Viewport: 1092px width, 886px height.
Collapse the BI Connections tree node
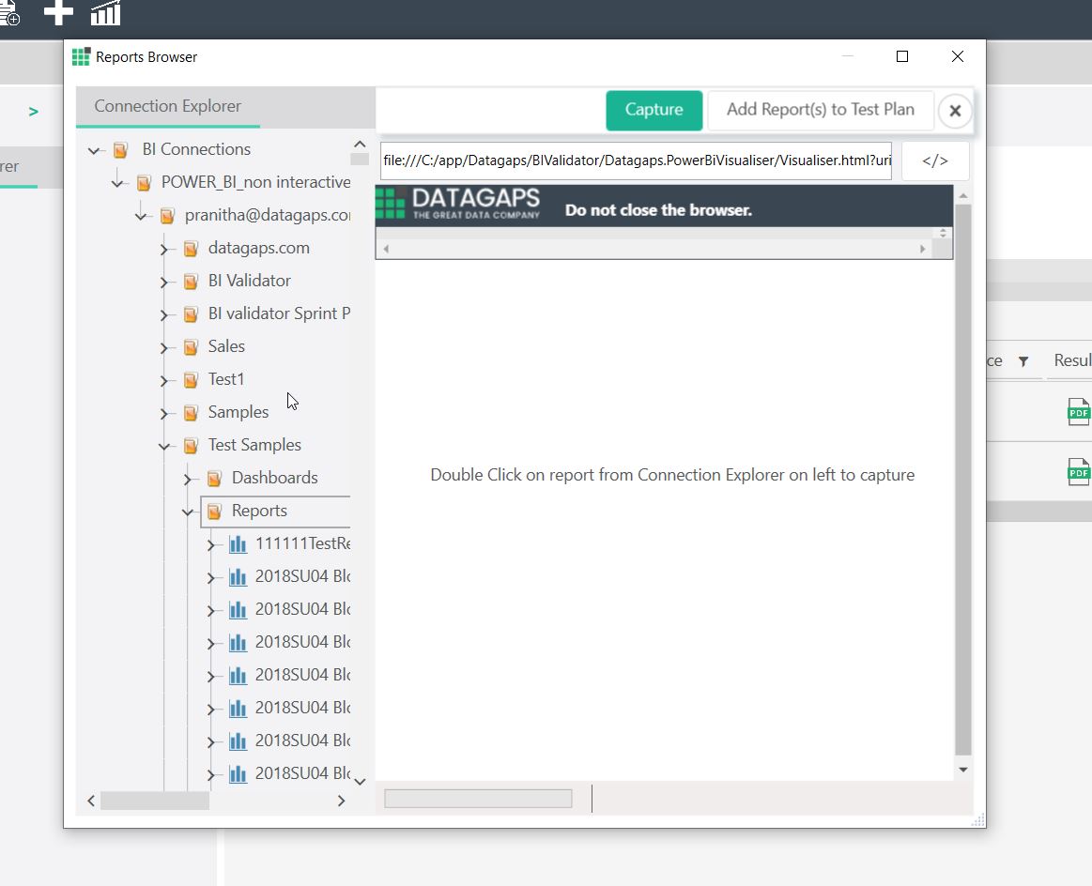[94, 150]
